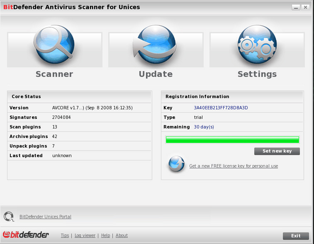314x244 pixels.
Task: Click the Unpack plugins row label
Action: 28,146
